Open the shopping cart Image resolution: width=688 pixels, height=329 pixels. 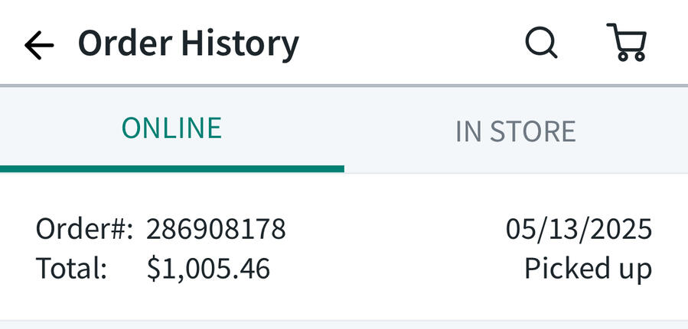pyautogui.click(x=627, y=43)
